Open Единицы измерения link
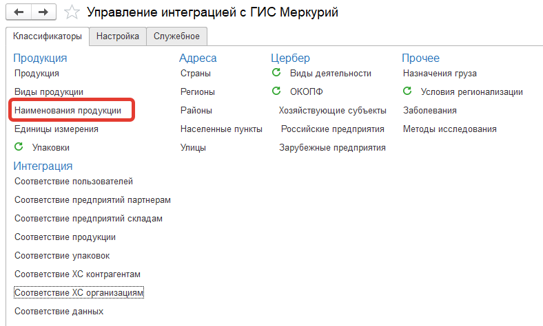Screen dimensions: 543x326 57,129
